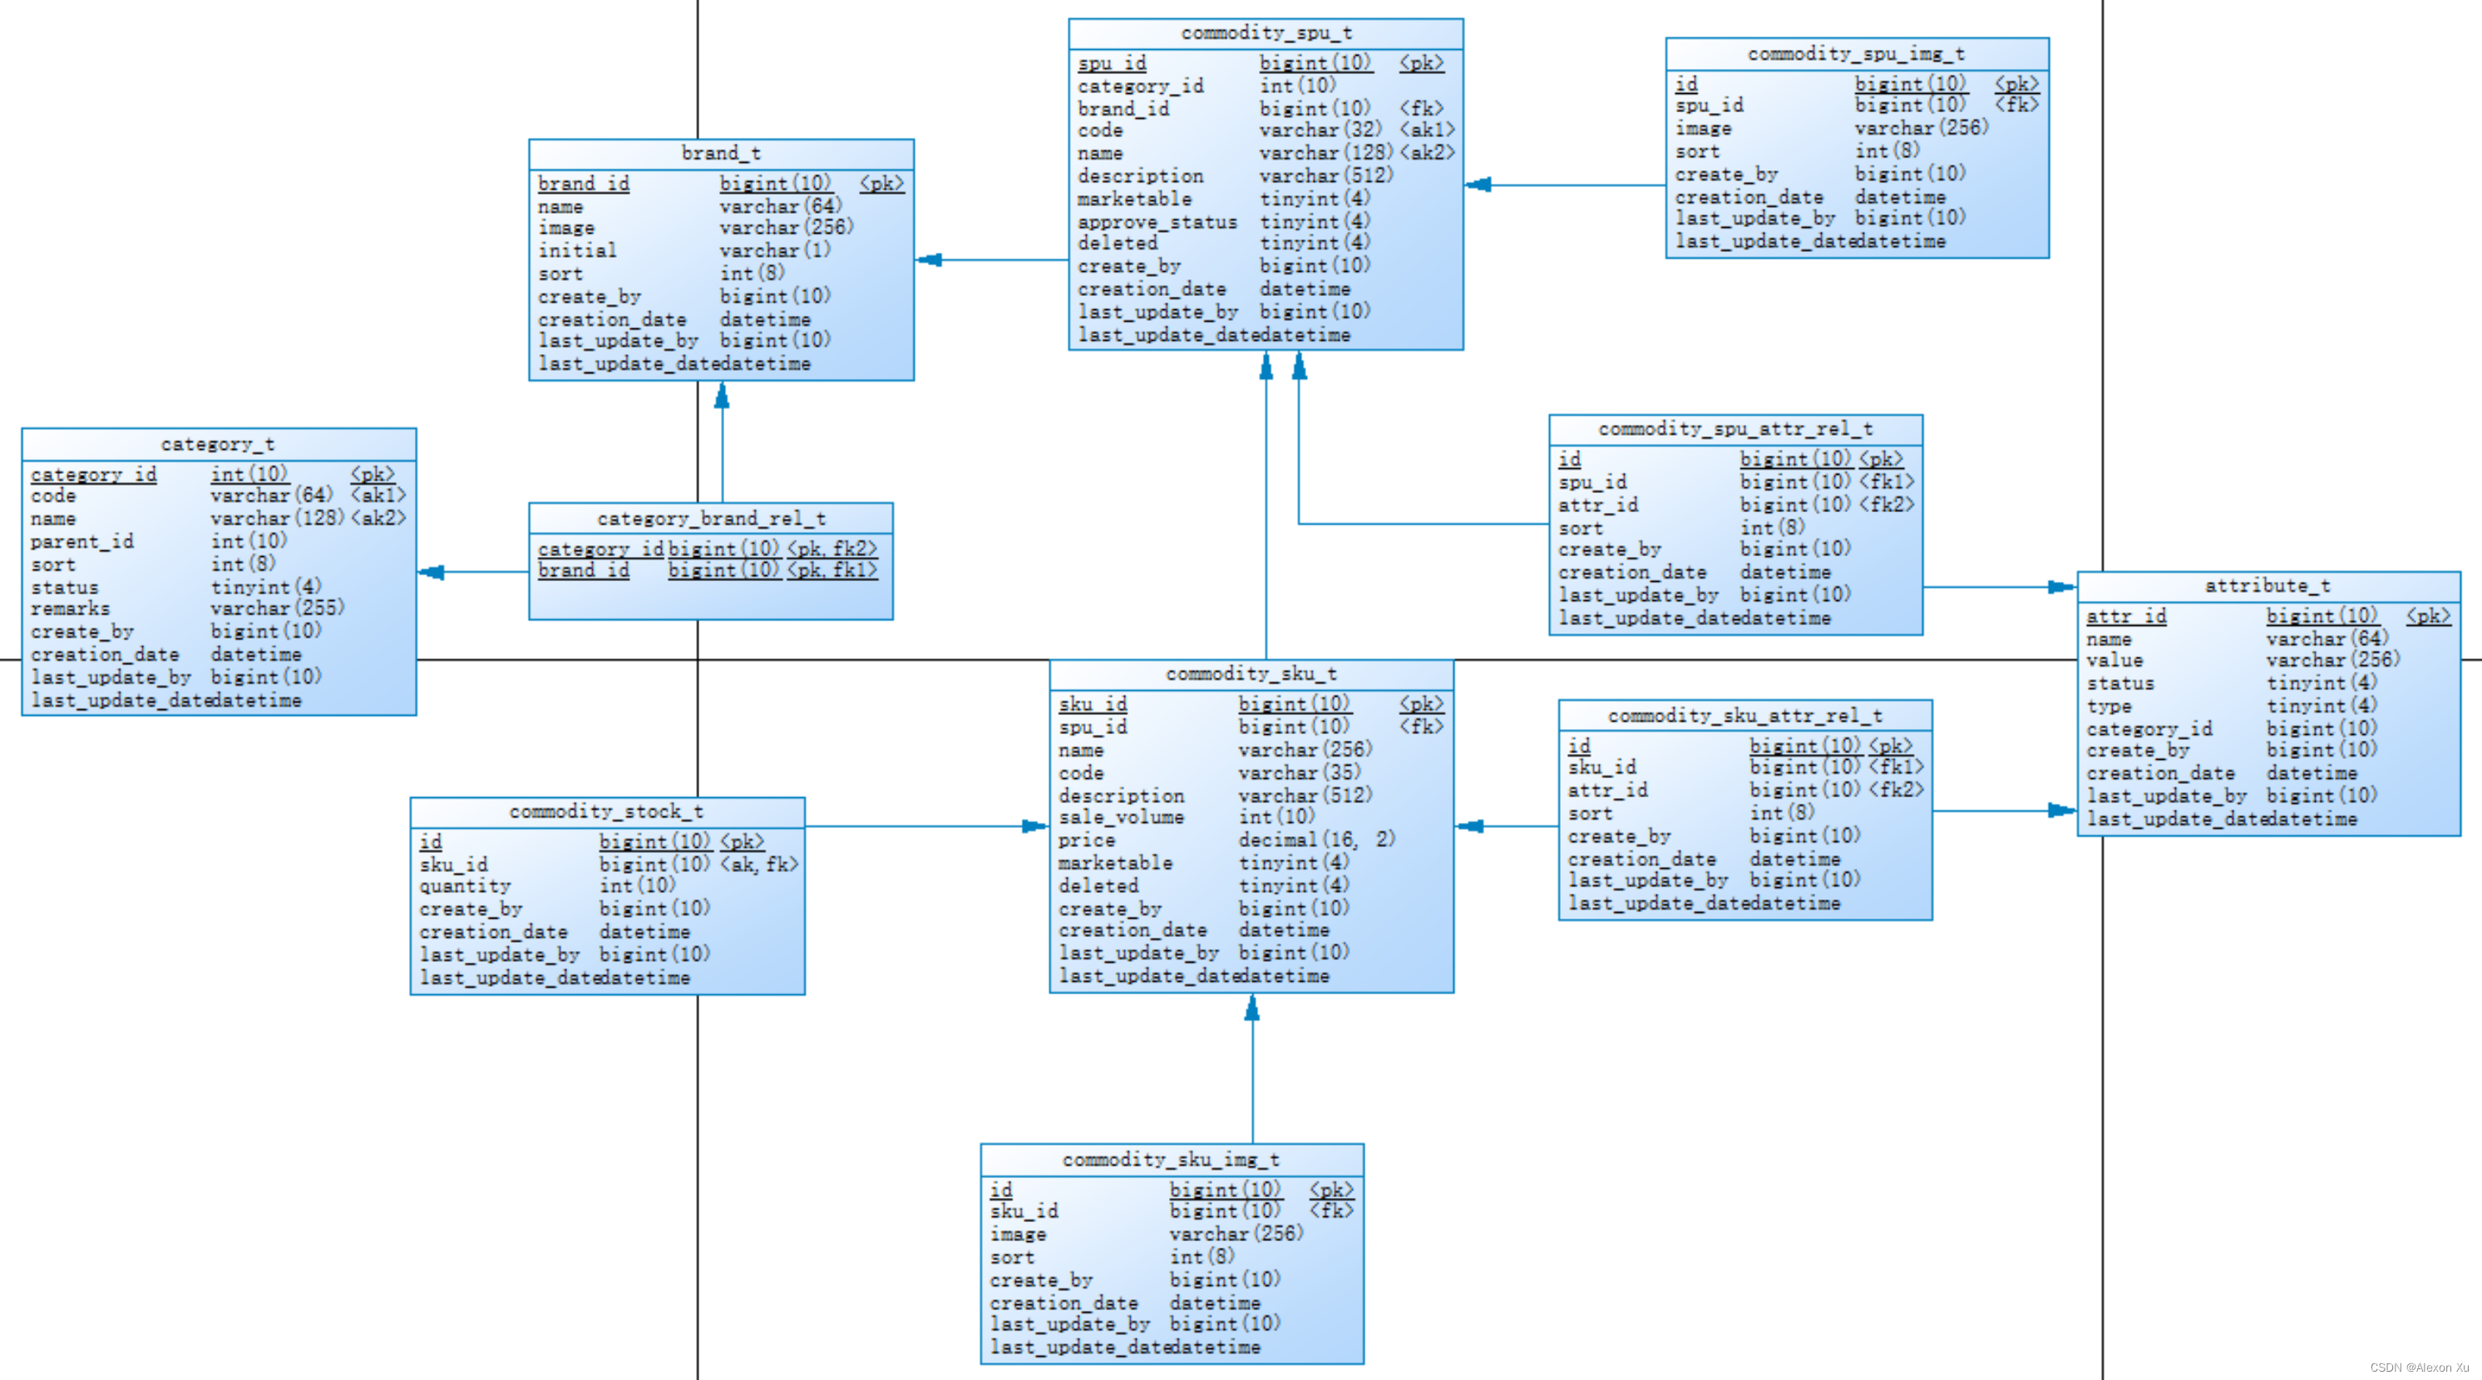Click the commodity_spu_img_t table header

[x=1856, y=54]
